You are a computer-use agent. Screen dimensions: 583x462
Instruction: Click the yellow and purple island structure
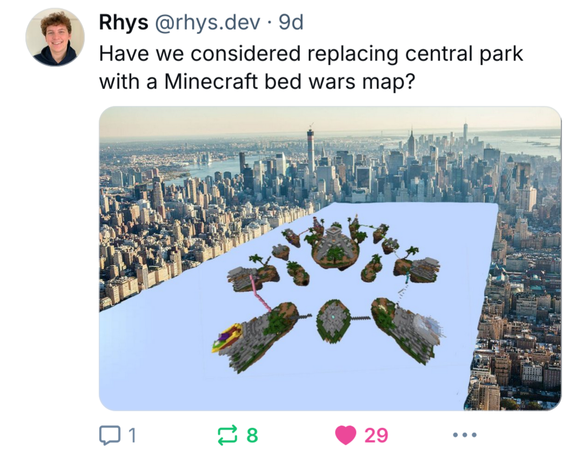(x=227, y=338)
